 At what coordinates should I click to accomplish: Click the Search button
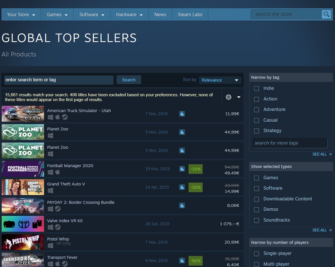coord(129,80)
